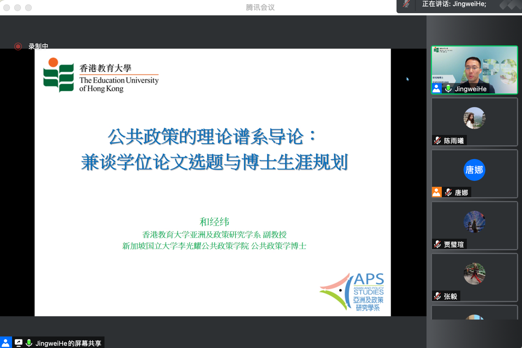Click the blue 唐娜 avatar circle
The height and width of the screenshot is (348, 522).
(474, 170)
